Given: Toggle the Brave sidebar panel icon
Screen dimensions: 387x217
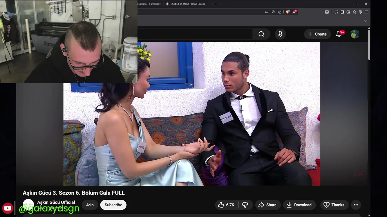Looking at the screenshot, I should point(342,12).
